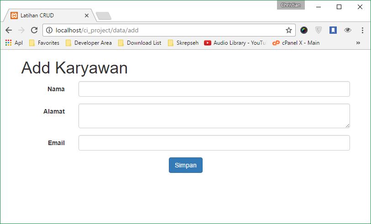371x224 pixels.
Task: Open cPanel X - Main bookmark
Action: [296, 43]
